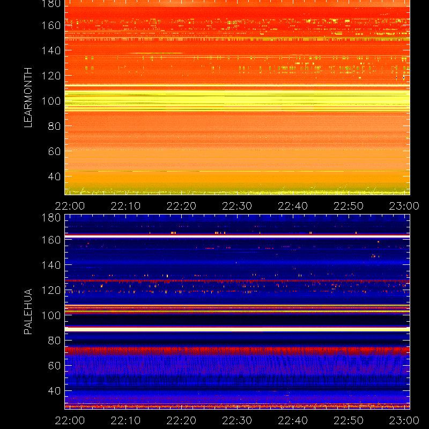Viewport: 429px width, 429px height.
Task: Pick the 180 tick label on Palehua axis
Action: coord(51,218)
